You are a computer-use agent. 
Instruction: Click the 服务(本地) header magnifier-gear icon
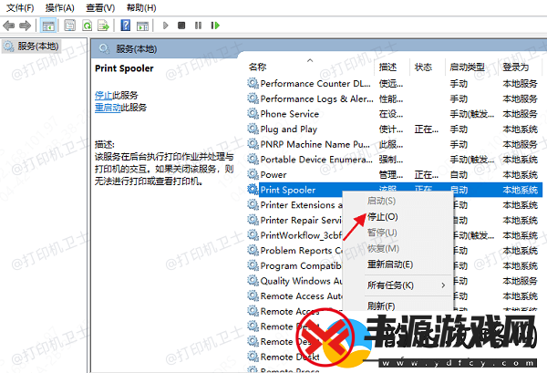point(104,49)
